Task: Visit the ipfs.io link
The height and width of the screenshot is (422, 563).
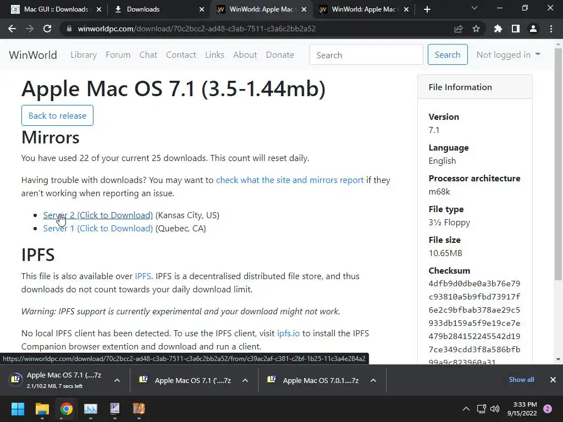Action: tap(288, 333)
